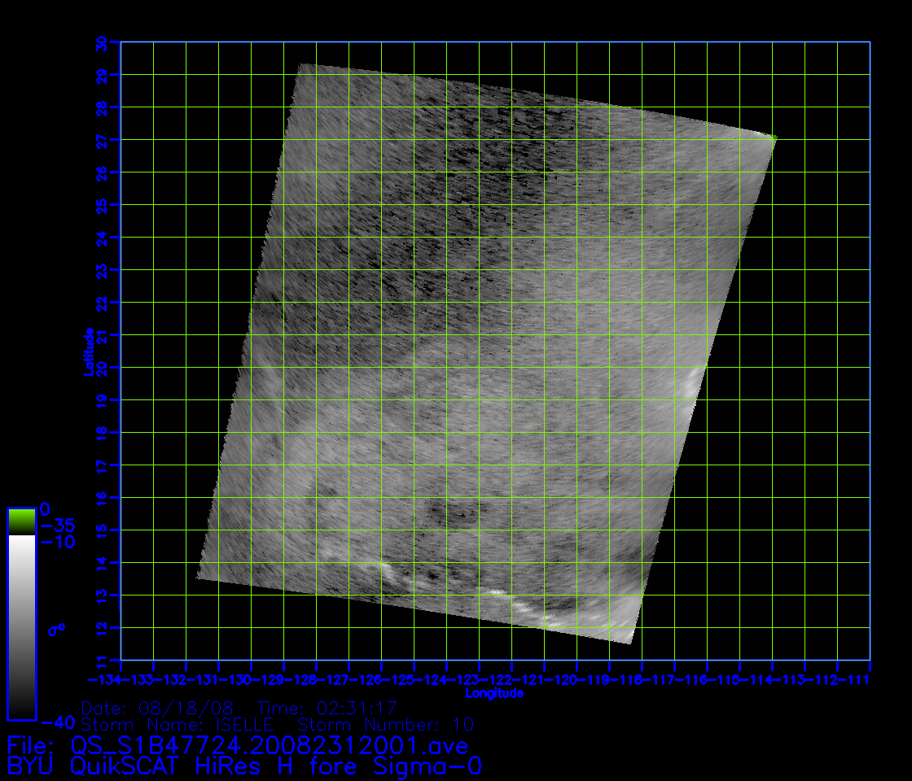Screen dimensions: 912x781
Task: Click the sigma-0 symbol beside the colorbar
Action: tap(56, 630)
